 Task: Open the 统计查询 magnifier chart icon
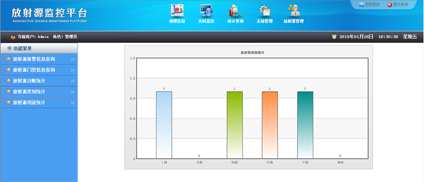(235, 11)
